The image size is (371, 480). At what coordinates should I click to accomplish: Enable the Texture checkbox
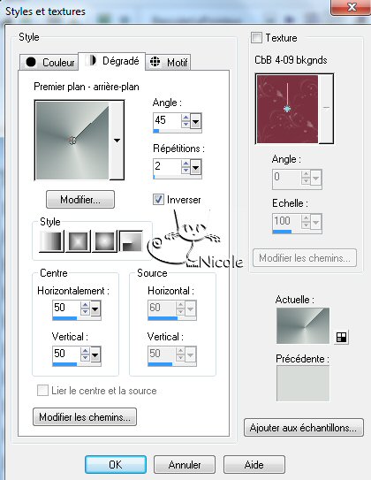[x=256, y=38]
